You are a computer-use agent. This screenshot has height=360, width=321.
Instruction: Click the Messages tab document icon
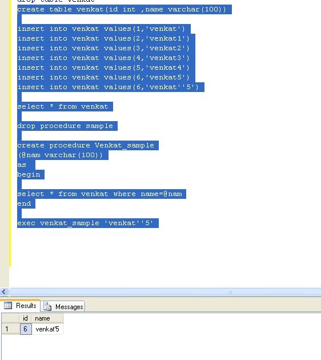47,306
